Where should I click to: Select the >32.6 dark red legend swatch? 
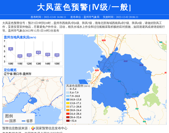(x=68, y=121)
